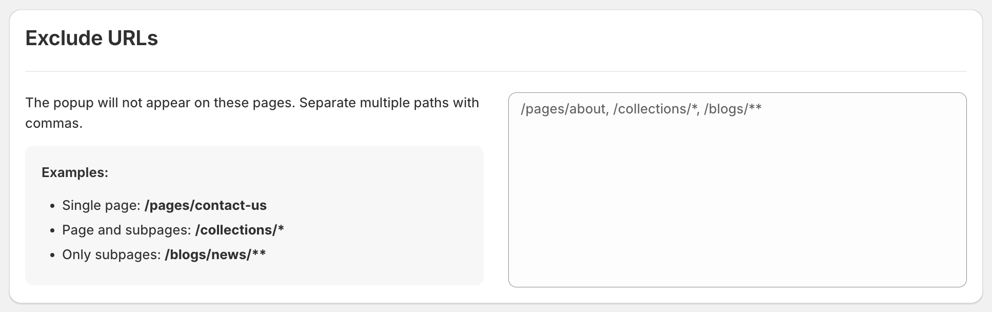The image size is (992, 312).
Task: Click the popup description text
Action: click(x=251, y=103)
